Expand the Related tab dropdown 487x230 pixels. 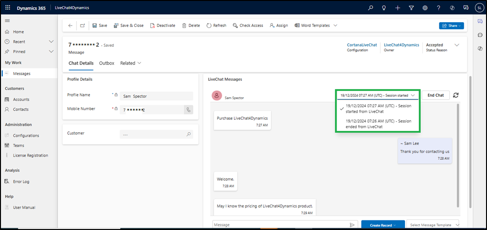click(x=131, y=63)
